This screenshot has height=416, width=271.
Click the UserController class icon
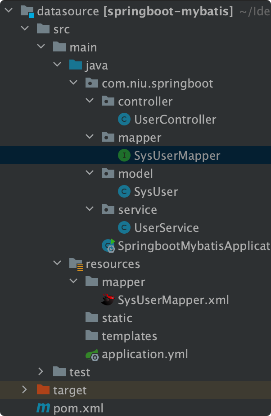(x=124, y=120)
